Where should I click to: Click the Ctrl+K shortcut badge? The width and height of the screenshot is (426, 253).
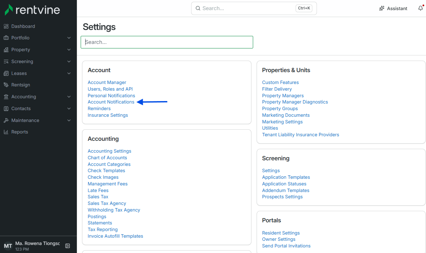[x=304, y=8]
